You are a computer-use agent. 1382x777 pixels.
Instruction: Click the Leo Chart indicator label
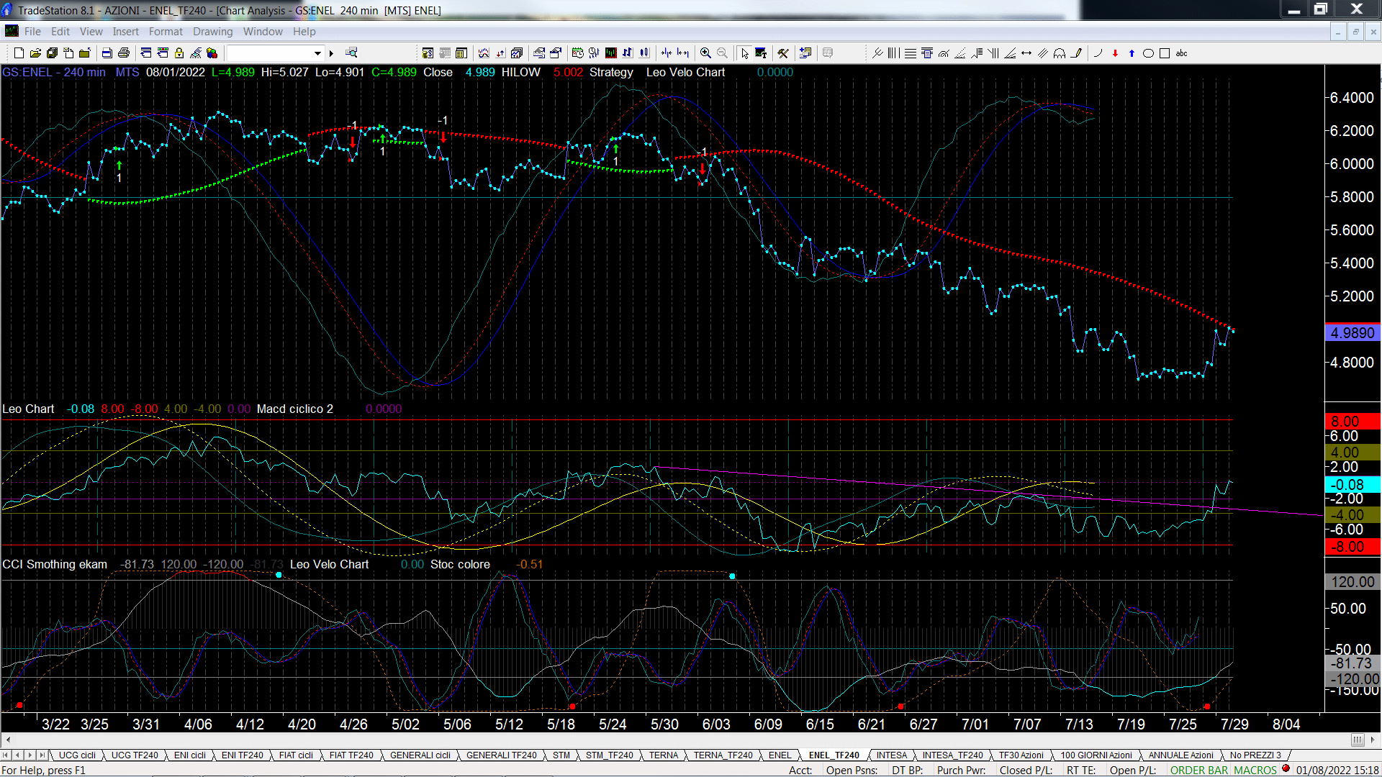[28, 409]
